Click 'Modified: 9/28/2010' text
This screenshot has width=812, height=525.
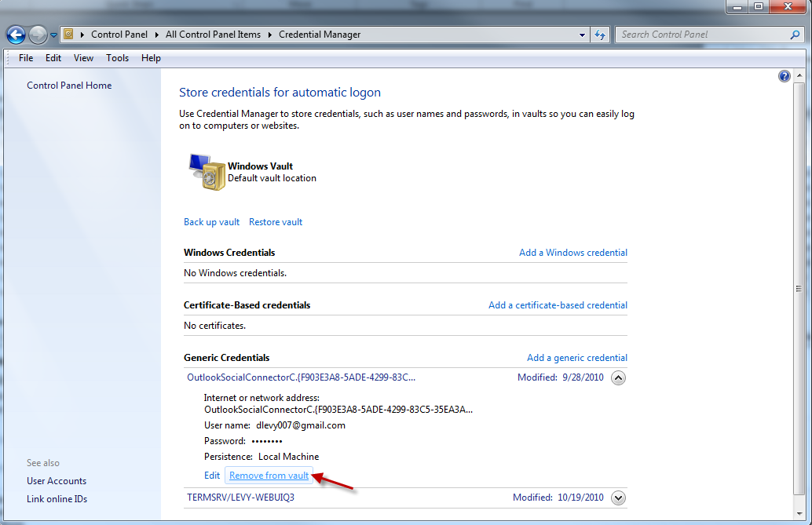(561, 377)
